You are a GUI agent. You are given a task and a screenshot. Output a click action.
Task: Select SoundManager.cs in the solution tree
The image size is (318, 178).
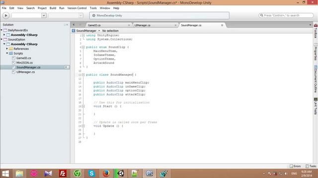[x=28, y=67]
